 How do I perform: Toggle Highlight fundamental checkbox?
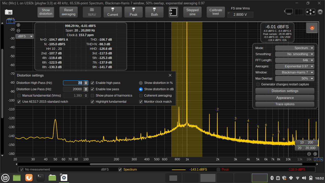92,102
